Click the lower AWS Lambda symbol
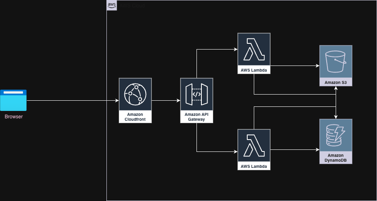The height and width of the screenshot is (201, 377). click(x=254, y=145)
